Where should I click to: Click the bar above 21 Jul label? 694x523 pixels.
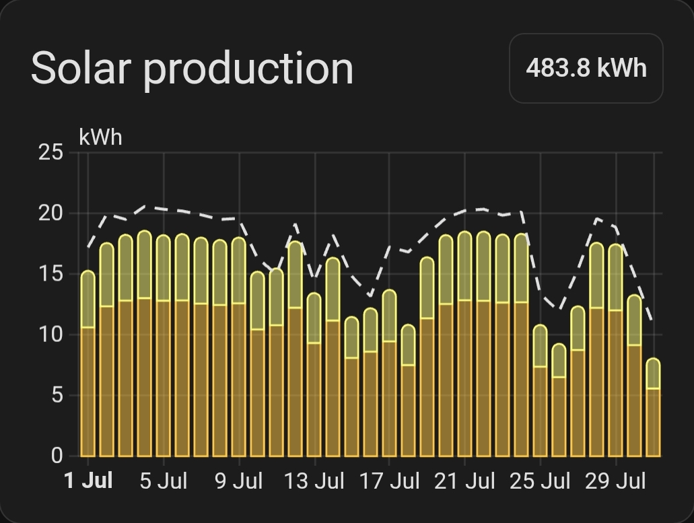tap(464, 344)
